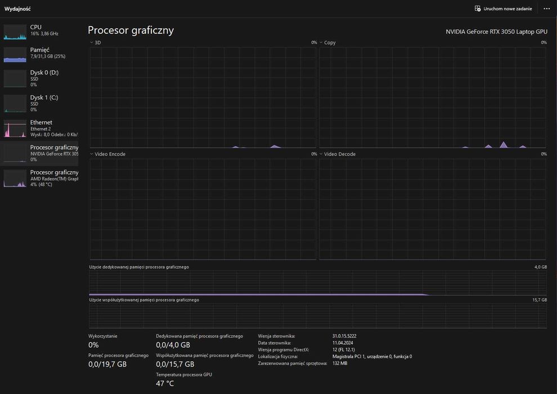Click inside the Video Decode graph

(x=432, y=209)
